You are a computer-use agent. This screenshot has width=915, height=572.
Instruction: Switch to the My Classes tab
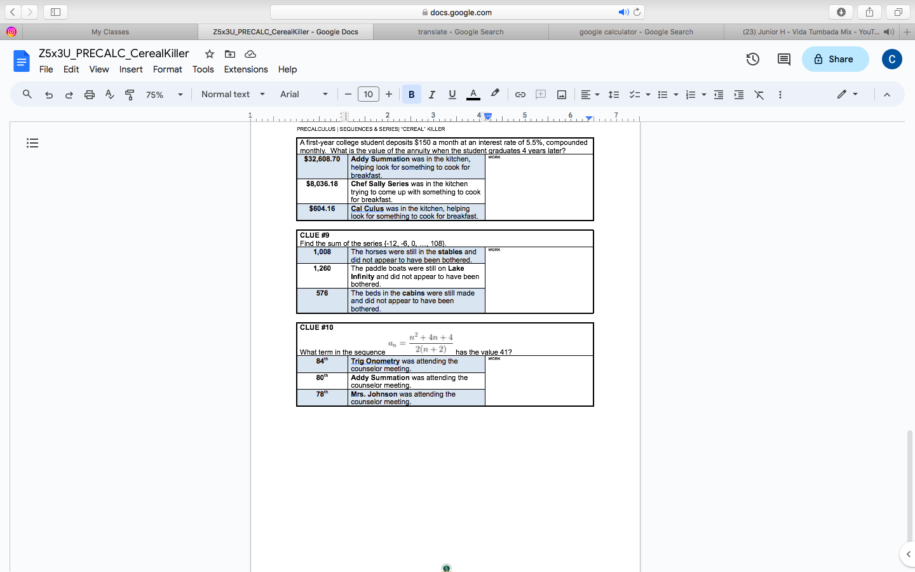110,32
